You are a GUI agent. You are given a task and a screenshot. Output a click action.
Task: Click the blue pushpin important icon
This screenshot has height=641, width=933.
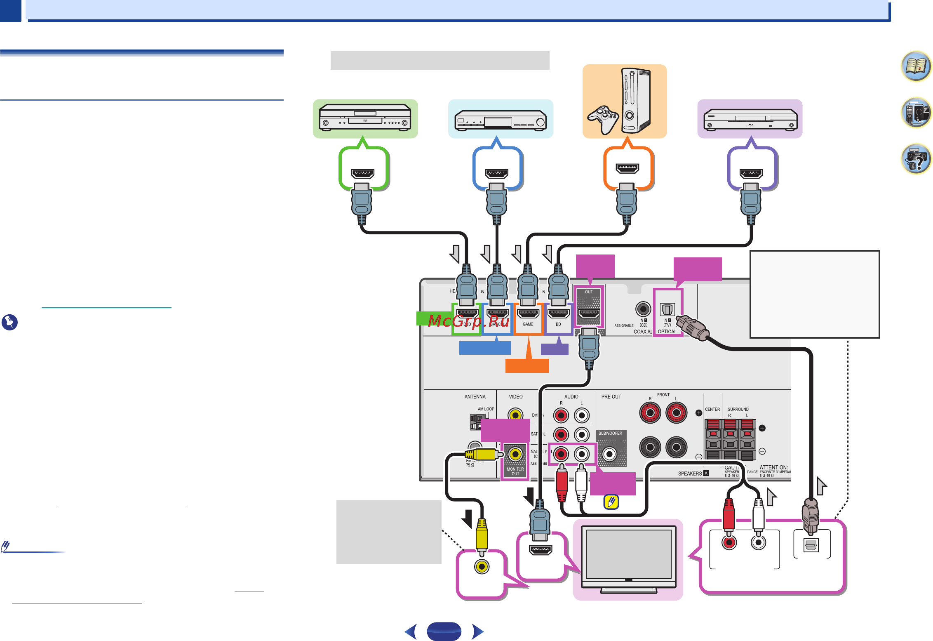(9, 322)
